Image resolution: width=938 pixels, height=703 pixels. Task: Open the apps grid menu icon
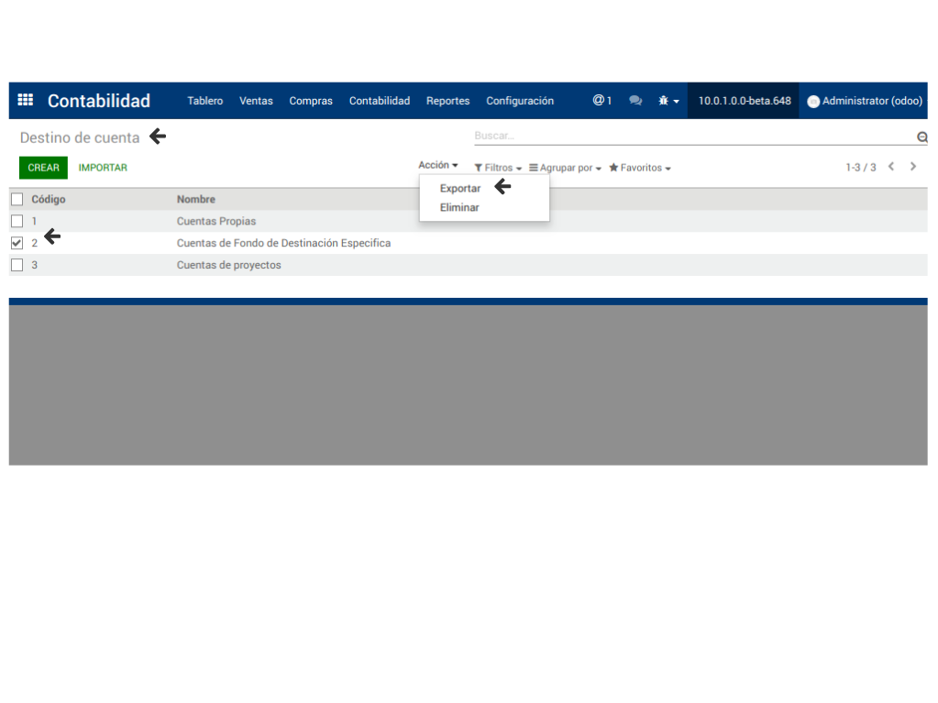point(26,101)
